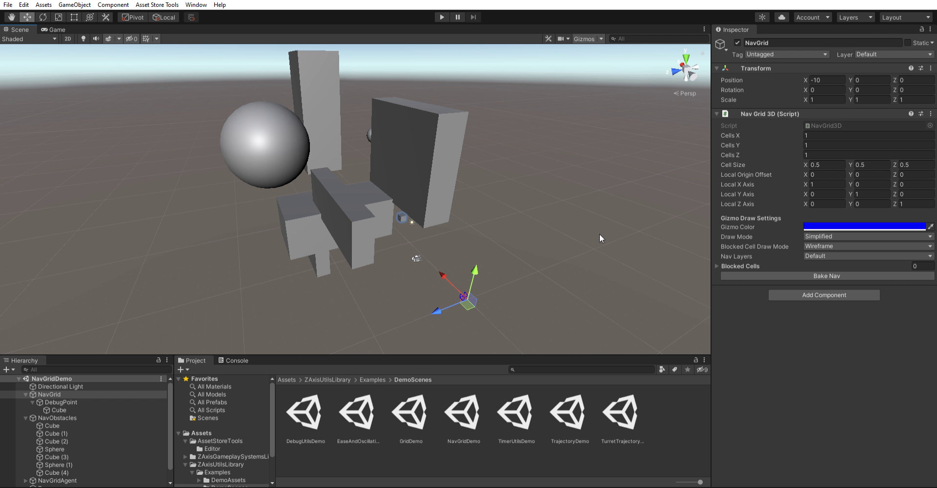Open Nav Grid 3D preset settings icon
Screen dimensions: 937x488
[921, 114]
